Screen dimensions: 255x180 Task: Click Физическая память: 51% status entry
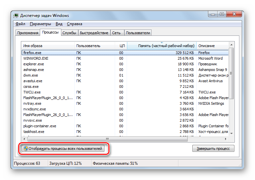click(x=115, y=163)
